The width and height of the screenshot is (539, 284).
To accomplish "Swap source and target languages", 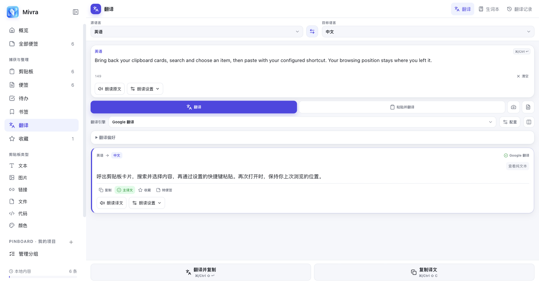I will (312, 31).
